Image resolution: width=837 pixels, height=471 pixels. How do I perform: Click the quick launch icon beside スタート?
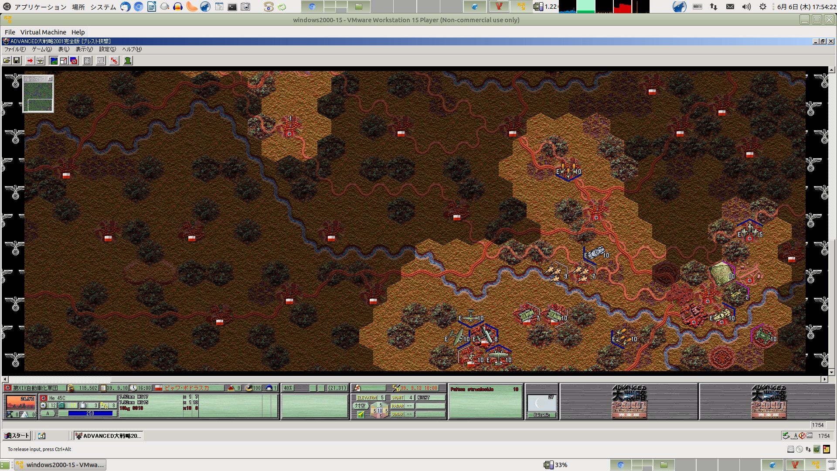42,436
